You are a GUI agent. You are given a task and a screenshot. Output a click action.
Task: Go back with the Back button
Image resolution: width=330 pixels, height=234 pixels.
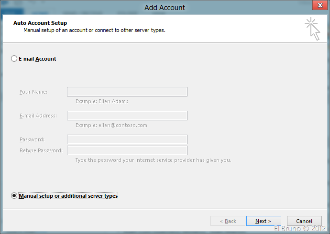(x=228, y=221)
